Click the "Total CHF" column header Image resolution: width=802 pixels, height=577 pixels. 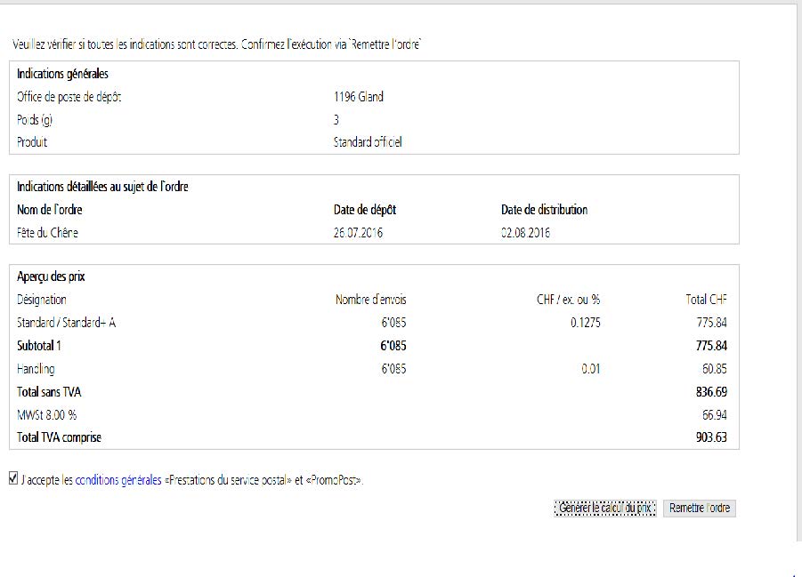click(x=707, y=300)
